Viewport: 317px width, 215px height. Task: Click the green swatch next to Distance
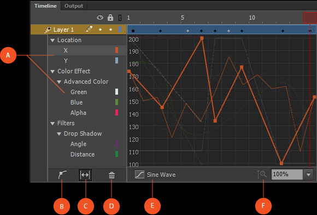(116, 154)
